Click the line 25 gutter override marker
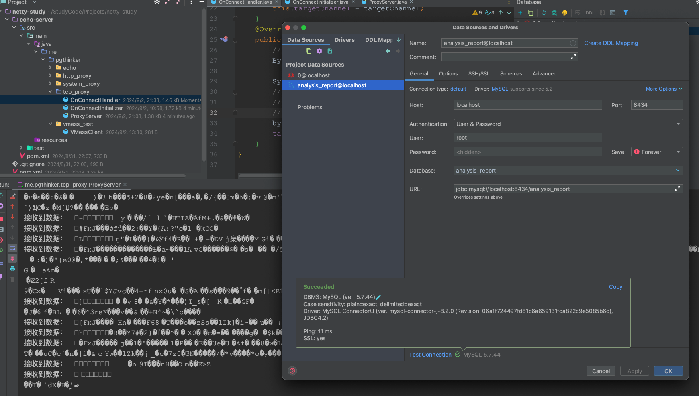699x396 pixels. click(224, 39)
